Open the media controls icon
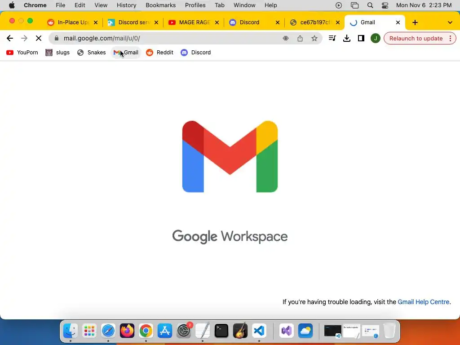Image resolution: width=460 pixels, height=345 pixels. [x=332, y=38]
